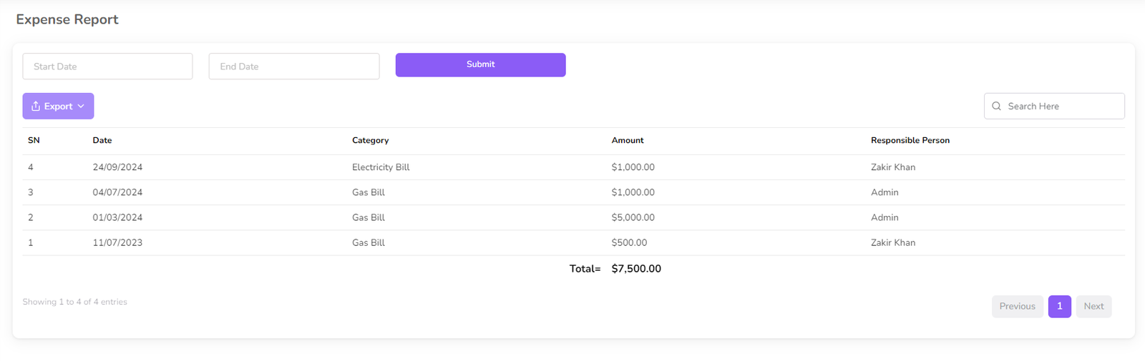
Task: Expand the Export dropdown chevron
Action: point(82,107)
